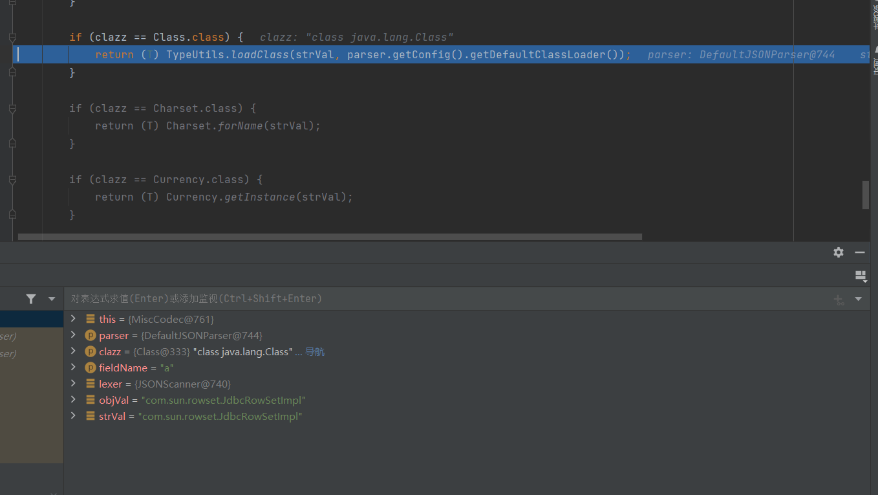Expand the 'objVal' variable node
Screen dimensions: 878x495
[73, 399]
